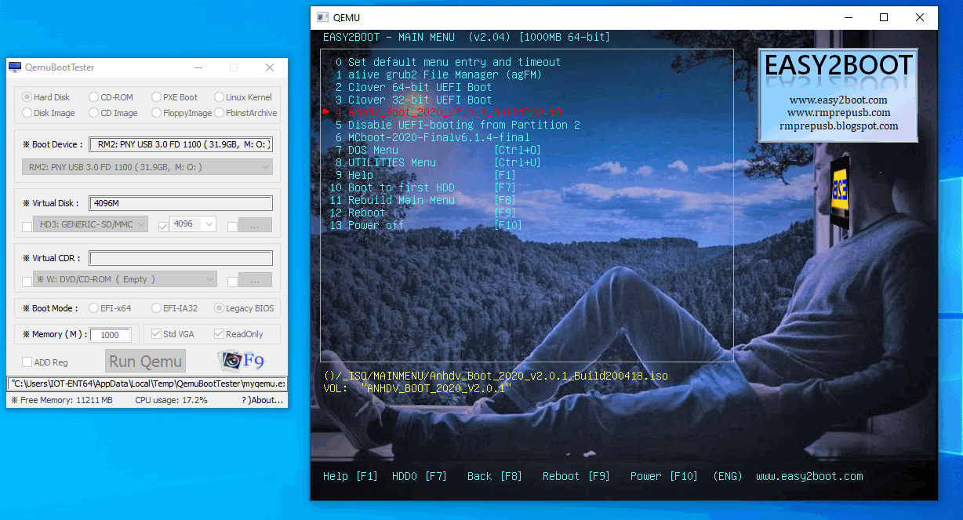This screenshot has height=520, width=963.
Task: Click Power [F10] in the bottom bar
Action: click(x=664, y=476)
